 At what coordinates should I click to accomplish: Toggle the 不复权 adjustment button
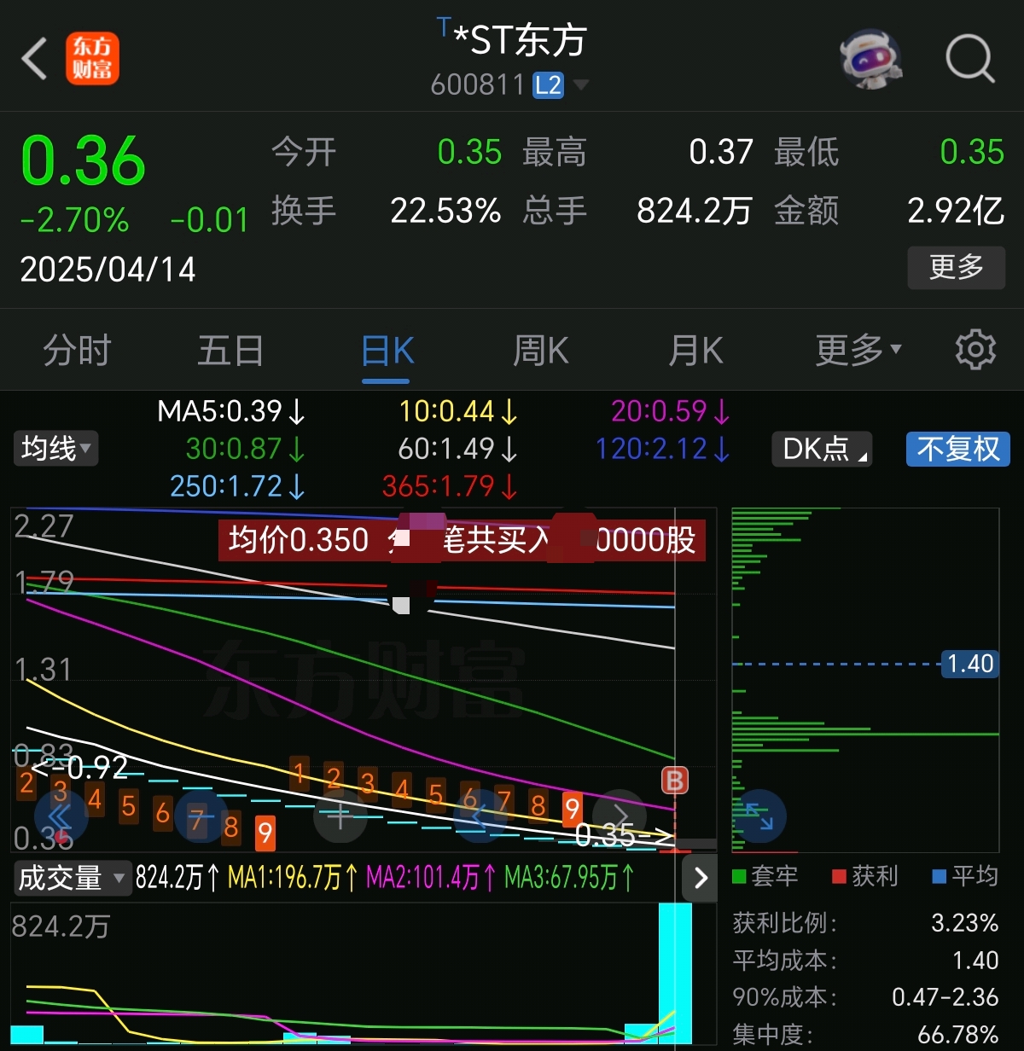point(957,449)
